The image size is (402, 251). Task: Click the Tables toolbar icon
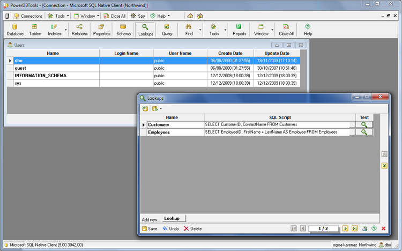[35, 29]
